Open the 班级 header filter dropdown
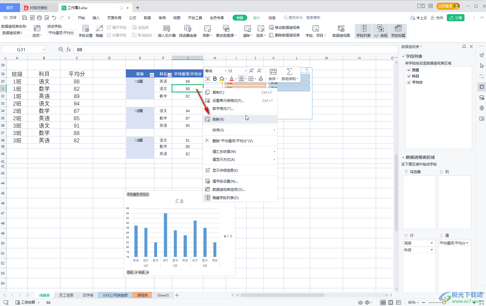 [x=152, y=75]
